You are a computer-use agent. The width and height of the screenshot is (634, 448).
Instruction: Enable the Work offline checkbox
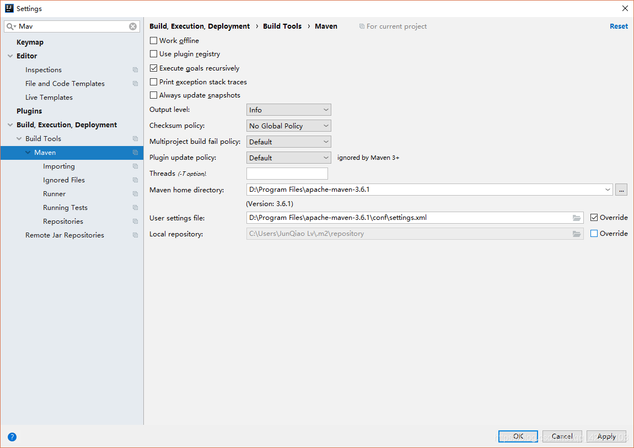154,40
